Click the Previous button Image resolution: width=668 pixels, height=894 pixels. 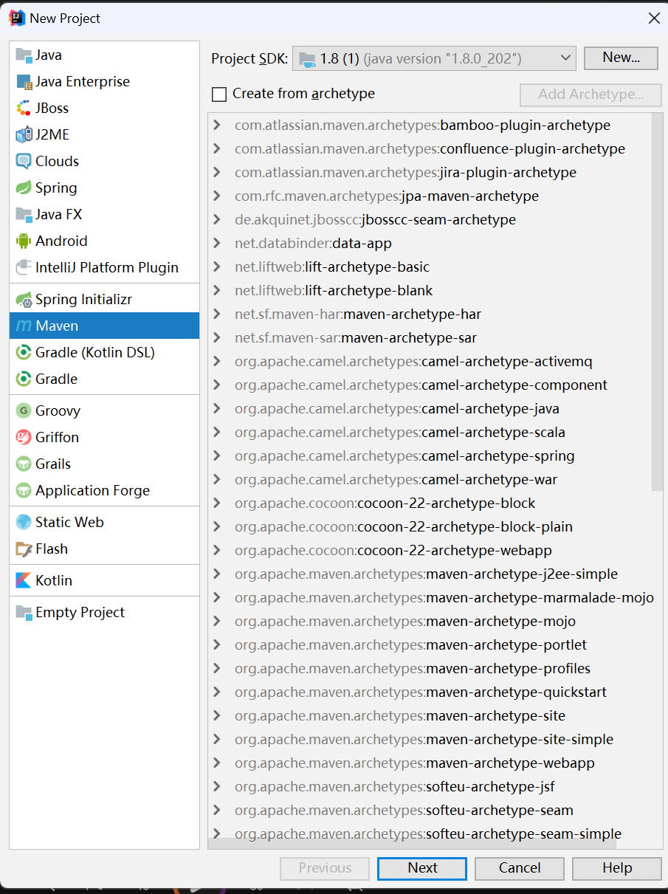325,868
